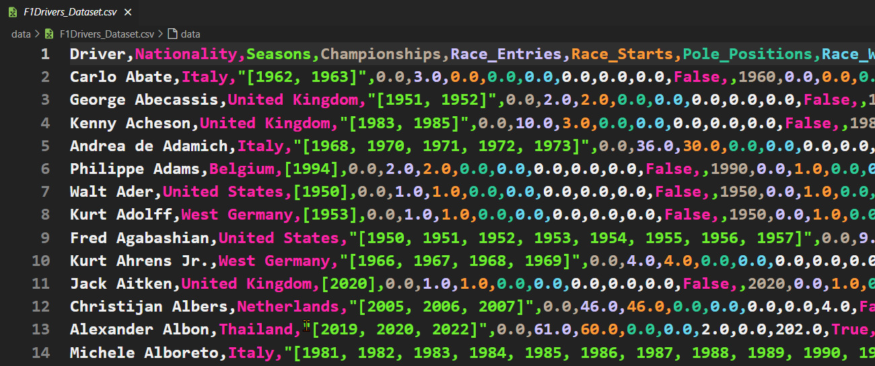The width and height of the screenshot is (875, 366).
Task: Select line 7 via its line number
Action: 45,192
